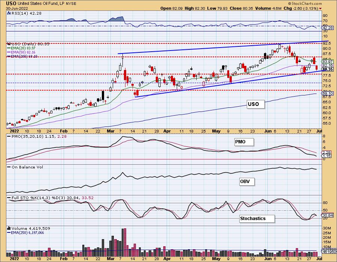Open the StockCharts.com copyright link
Screen dimensions: 337x262
coord(305,3)
